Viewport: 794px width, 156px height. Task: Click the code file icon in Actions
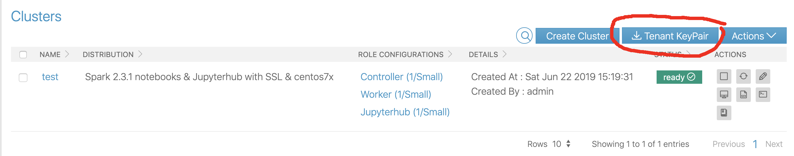pyautogui.click(x=743, y=94)
